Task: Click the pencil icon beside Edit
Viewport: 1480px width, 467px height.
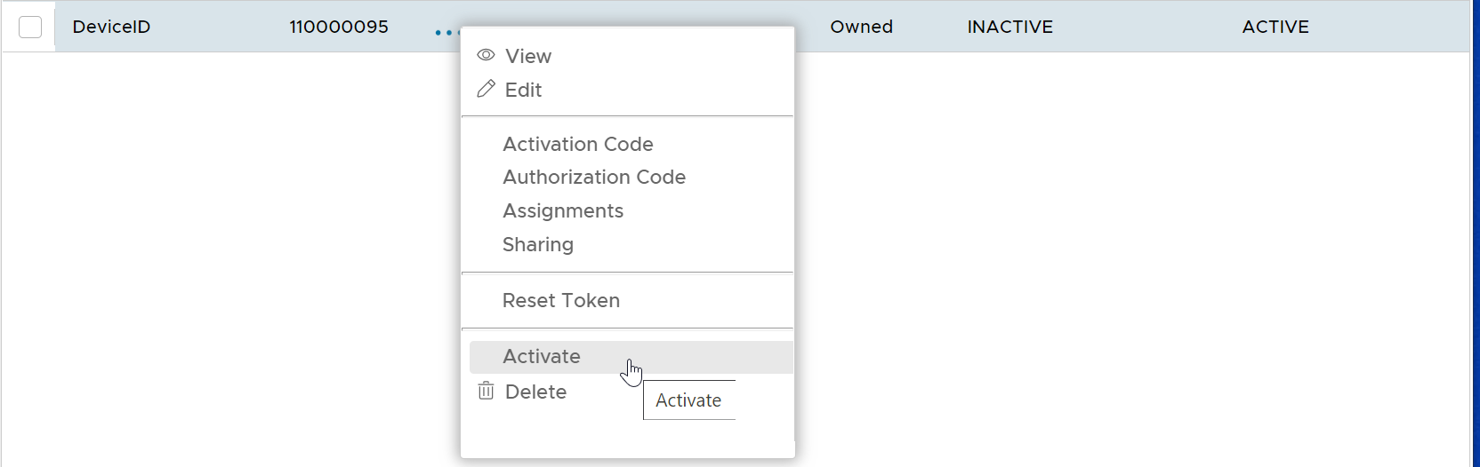Action: 486,89
